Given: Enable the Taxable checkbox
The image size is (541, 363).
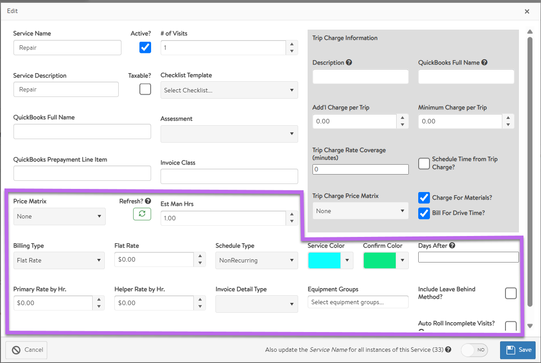Looking at the screenshot, I should pyautogui.click(x=145, y=89).
